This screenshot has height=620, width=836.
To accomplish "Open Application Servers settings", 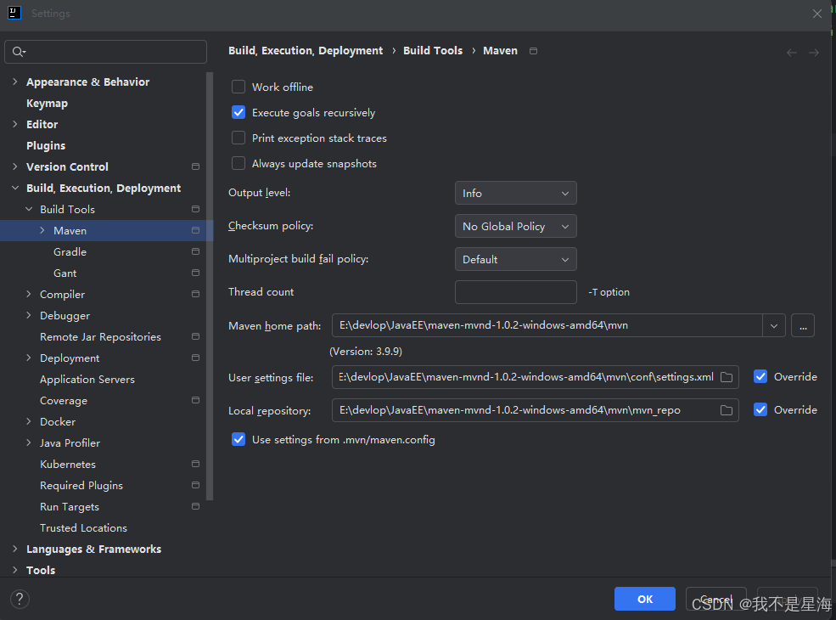I will pos(87,380).
